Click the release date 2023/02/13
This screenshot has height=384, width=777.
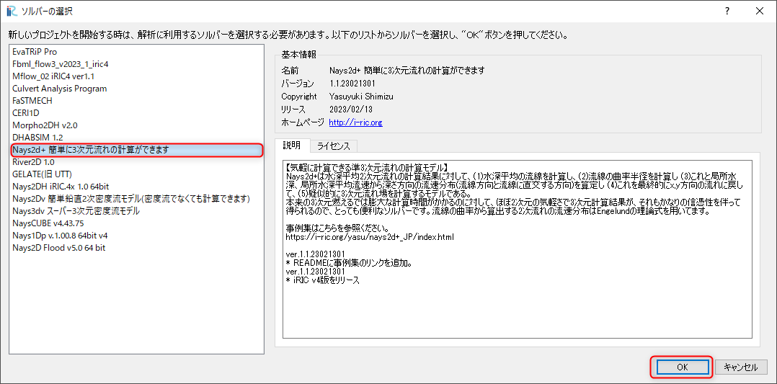pos(350,109)
